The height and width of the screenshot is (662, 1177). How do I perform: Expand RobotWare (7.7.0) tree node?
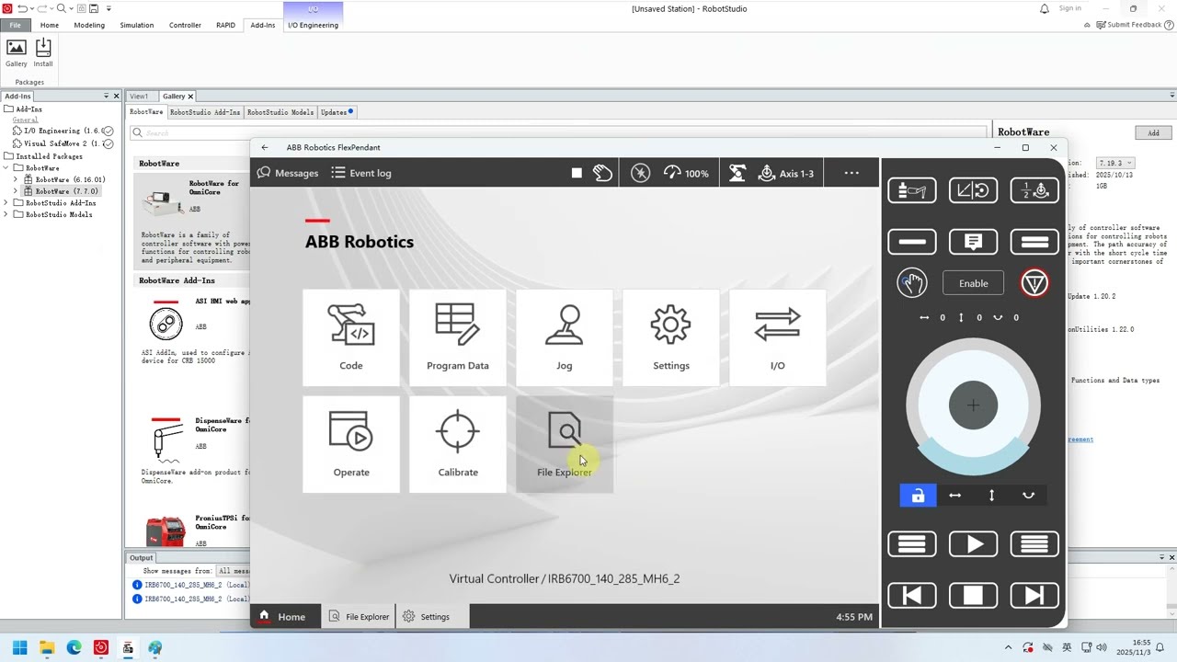coord(16,191)
